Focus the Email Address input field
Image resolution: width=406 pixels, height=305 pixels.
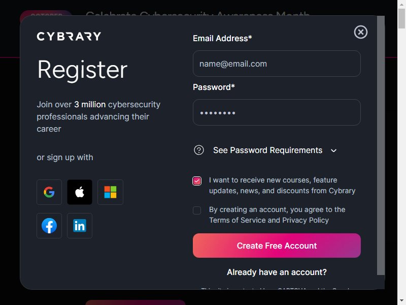coord(277,64)
